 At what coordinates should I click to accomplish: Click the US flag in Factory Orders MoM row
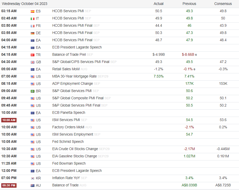coord(33,128)
